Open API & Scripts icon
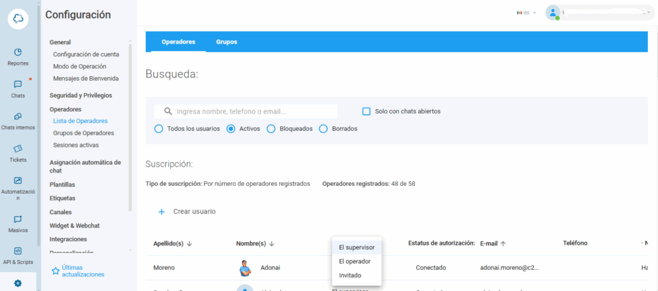658x291 pixels. 17,251
